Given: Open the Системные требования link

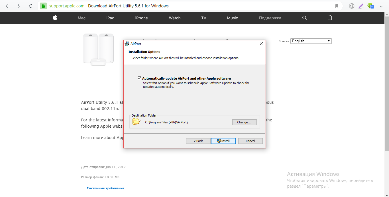Looking at the screenshot, I should point(105,188).
